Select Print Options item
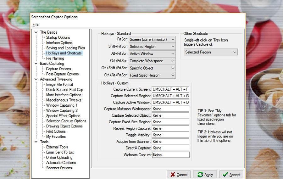The image size is (283, 179). (56, 131)
